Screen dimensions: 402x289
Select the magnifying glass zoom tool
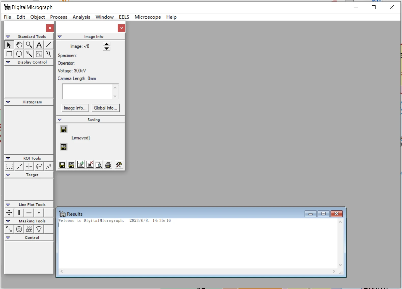(x=29, y=45)
